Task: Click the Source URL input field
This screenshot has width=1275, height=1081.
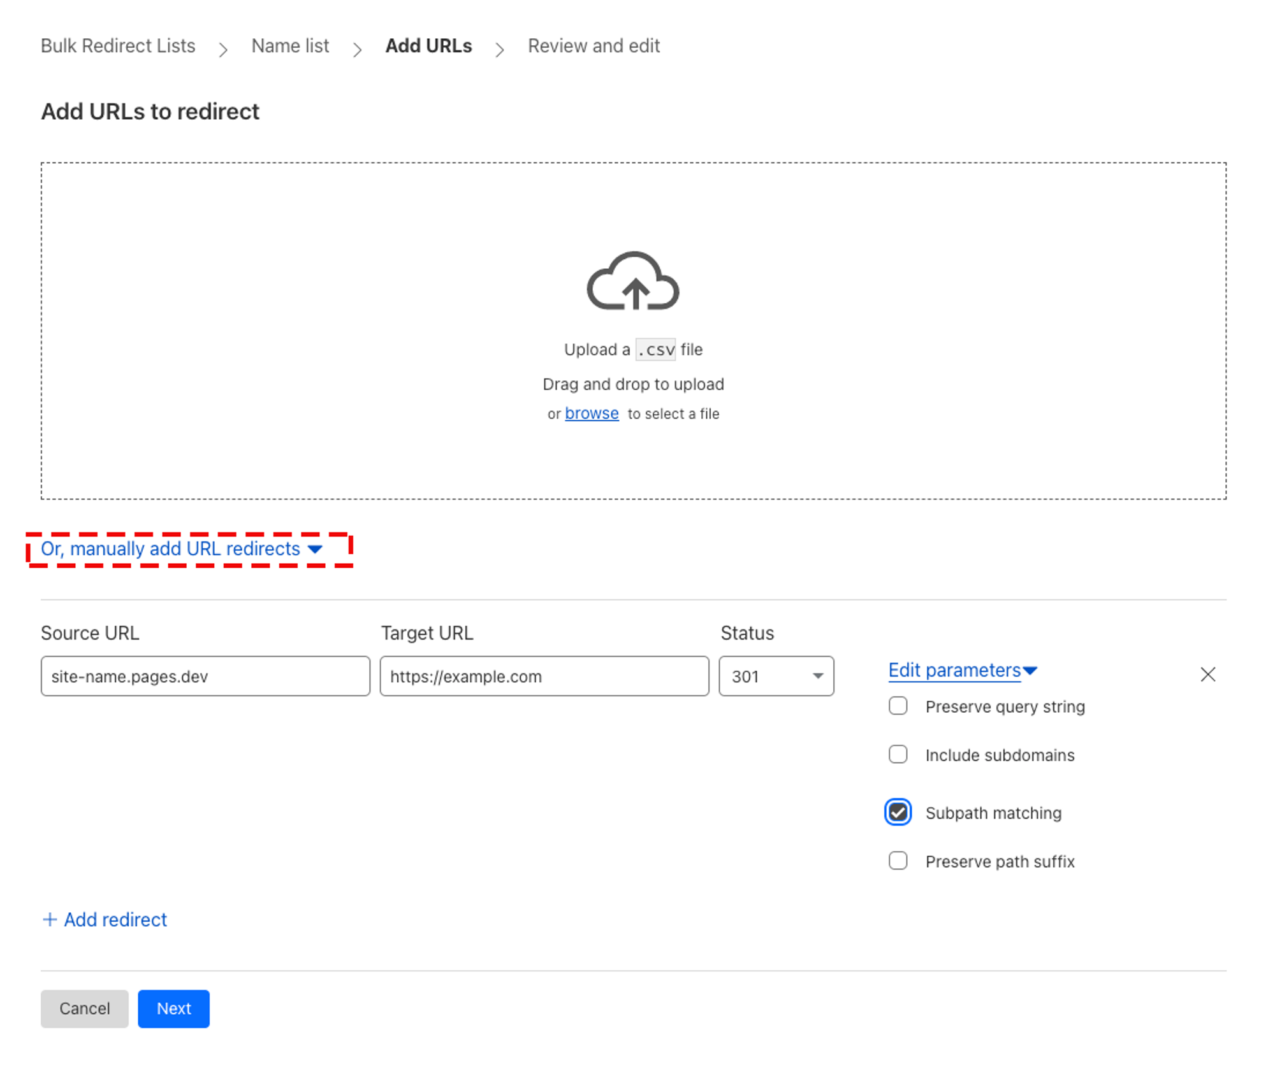Action: pyautogui.click(x=205, y=676)
